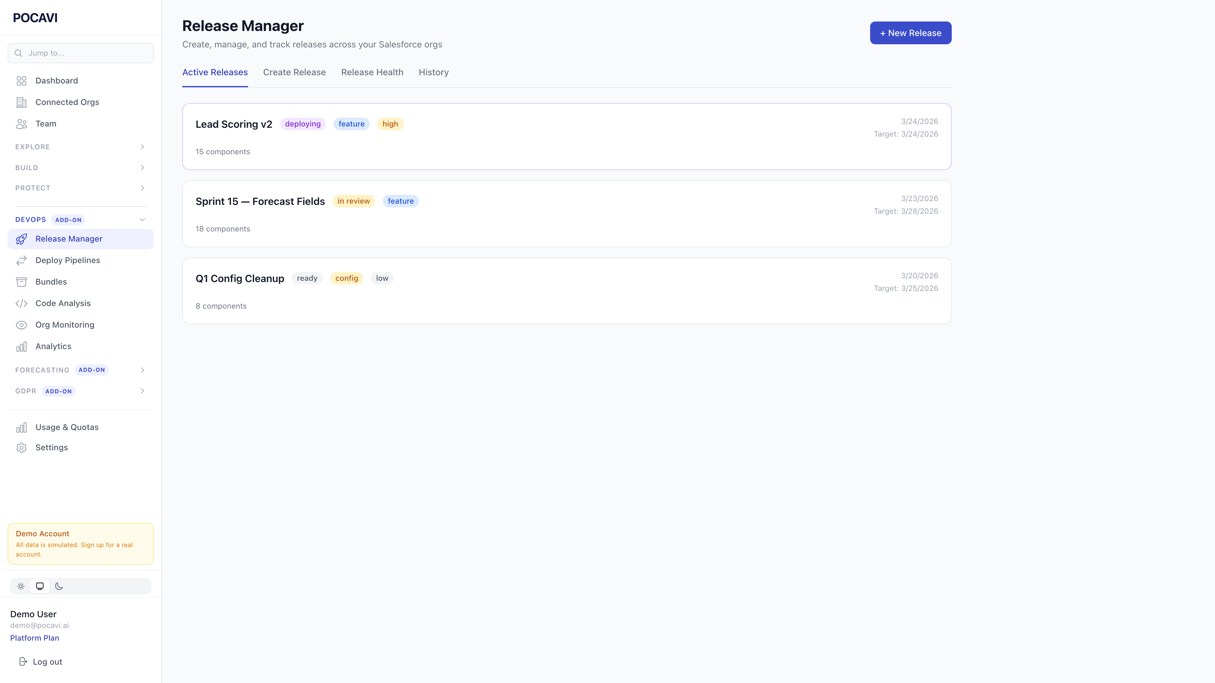Click the ADD-ON badge beside DEVOPS
1215x683 pixels.
(x=68, y=220)
